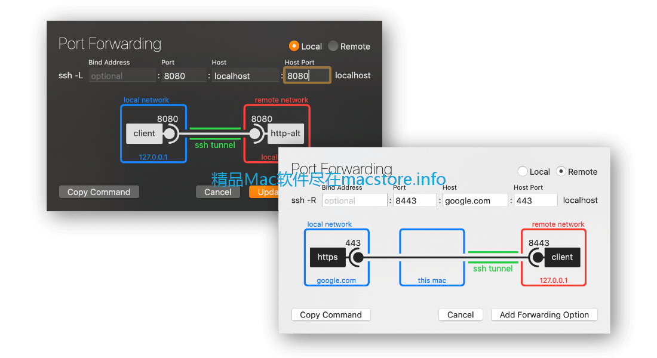Click Host field showing google.com
The width and height of the screenshot is (657, 358).
point(475,200)
